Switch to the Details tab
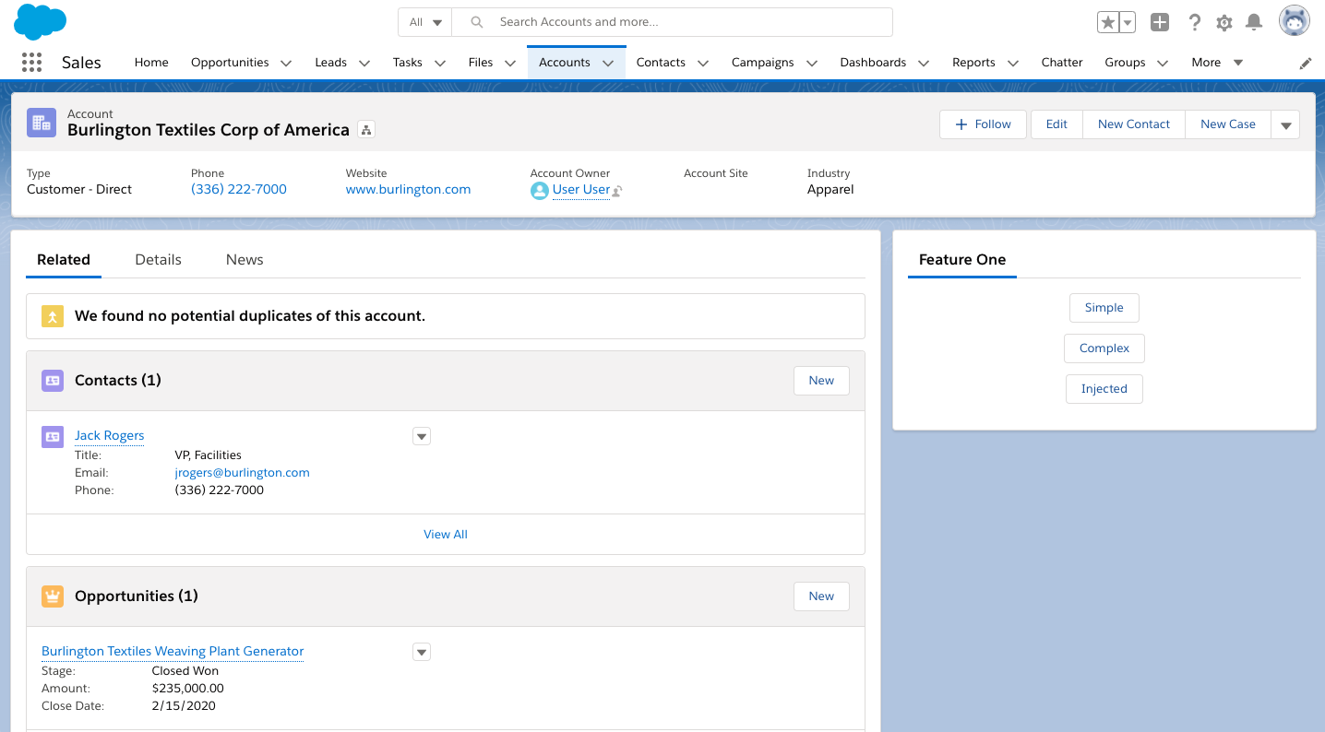Screen dimensions: 1325x732 point(158,260)
